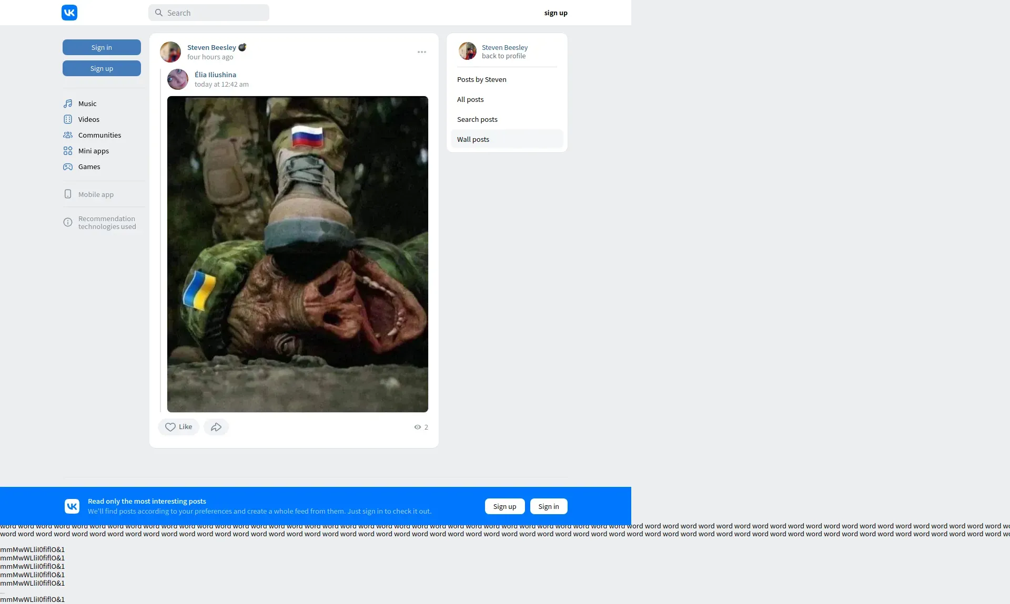Click the Mobile app phone icon
The image size is (1010, 604).
click(68, 194)
